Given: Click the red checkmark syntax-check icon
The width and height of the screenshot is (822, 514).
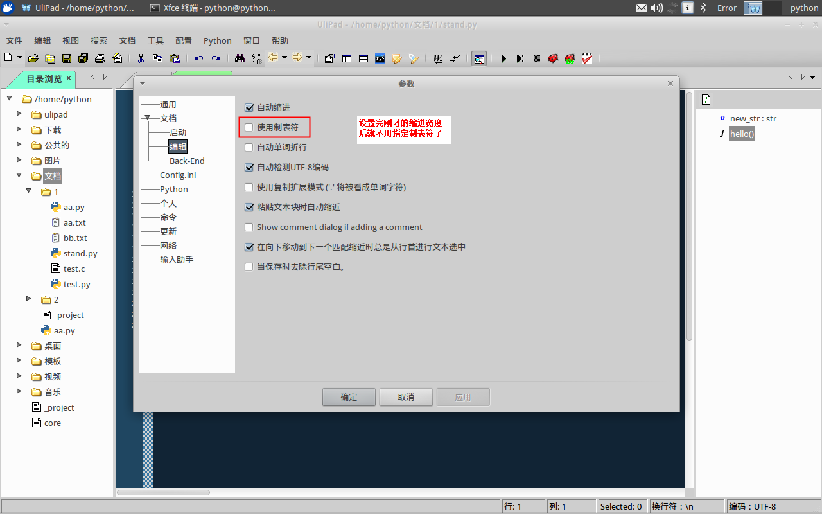Looking at the screenshot, I should click(x=587, y=58).
